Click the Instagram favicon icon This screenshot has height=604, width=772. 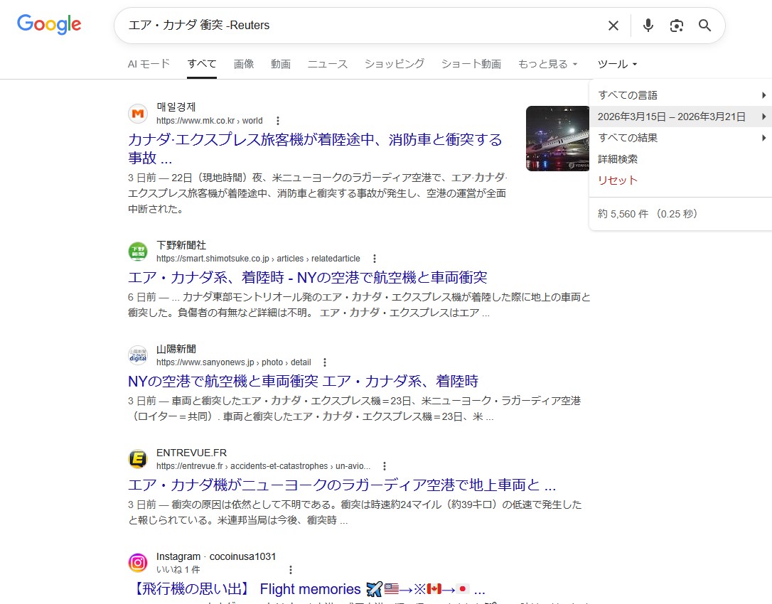138,563
